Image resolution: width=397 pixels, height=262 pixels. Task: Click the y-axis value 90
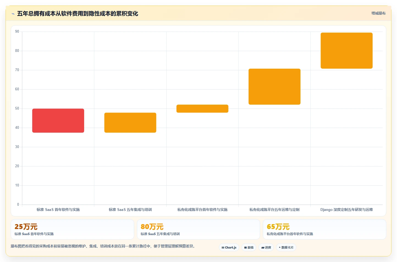[17, 32]
